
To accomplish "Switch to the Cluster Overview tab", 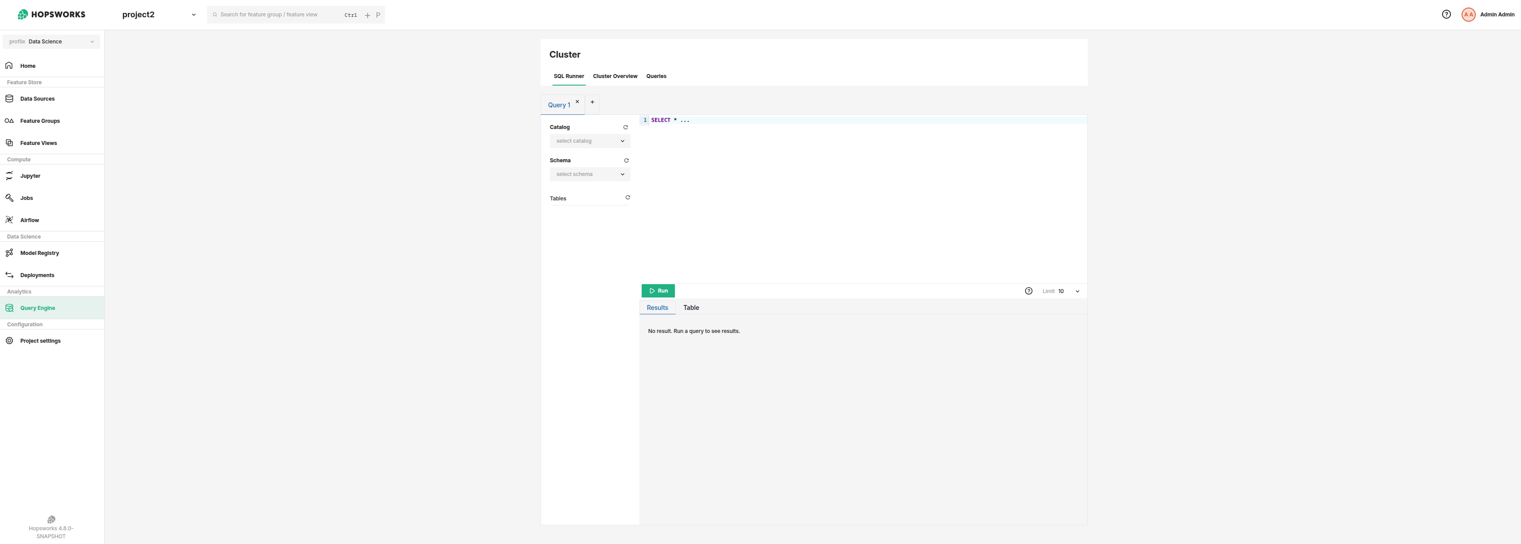I will (615, 75).
